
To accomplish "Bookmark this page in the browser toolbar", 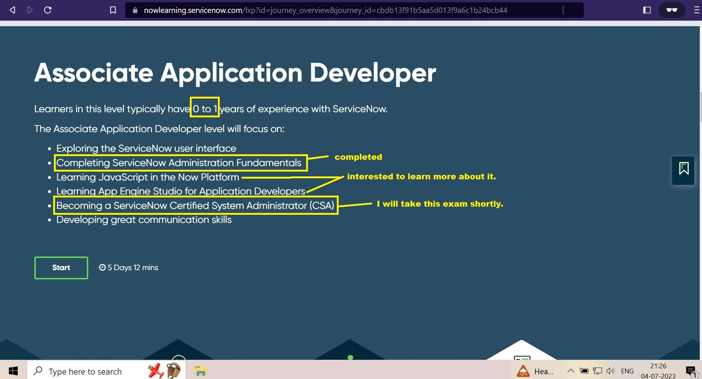I will click(113, 10).
